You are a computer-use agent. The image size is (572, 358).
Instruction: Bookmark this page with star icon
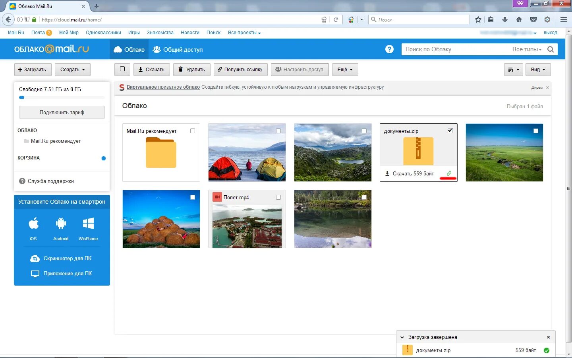coord(478,19)
